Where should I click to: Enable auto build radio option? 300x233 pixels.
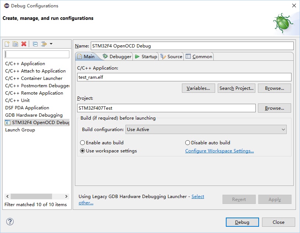pos(83,143)
